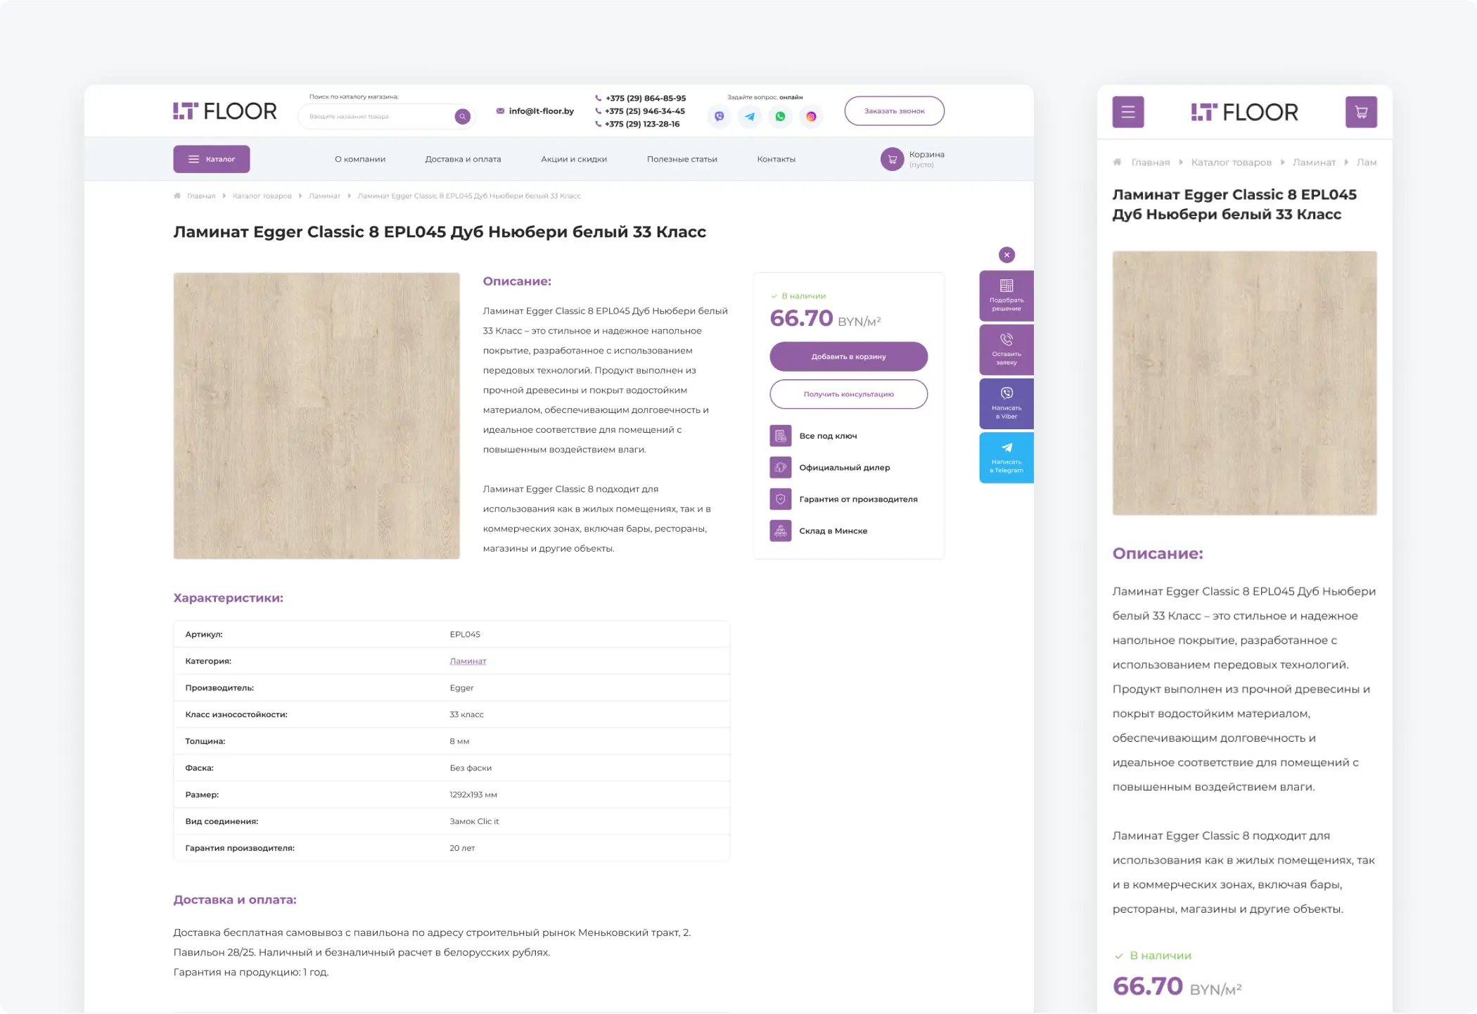This screenshot has width=1477, height=1014.
Task: Open the Instagram icon in header
Action: click(x=811, y=117)
